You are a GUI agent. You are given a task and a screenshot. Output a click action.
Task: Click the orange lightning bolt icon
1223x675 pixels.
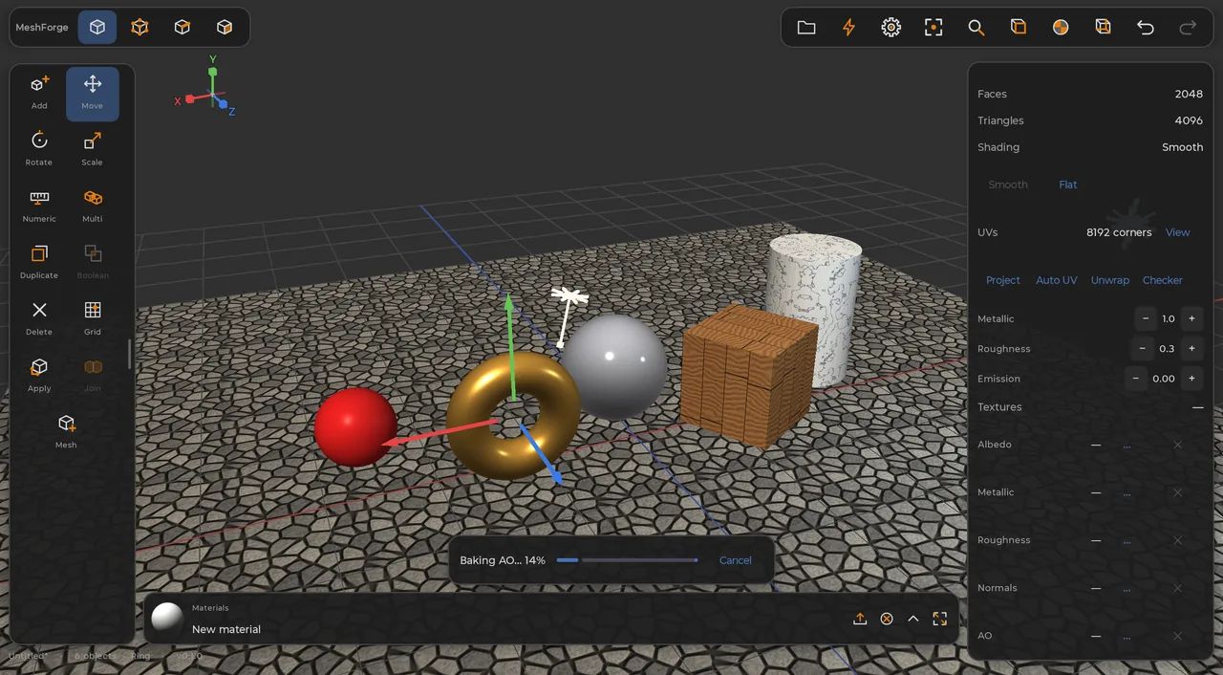point(848,28)
